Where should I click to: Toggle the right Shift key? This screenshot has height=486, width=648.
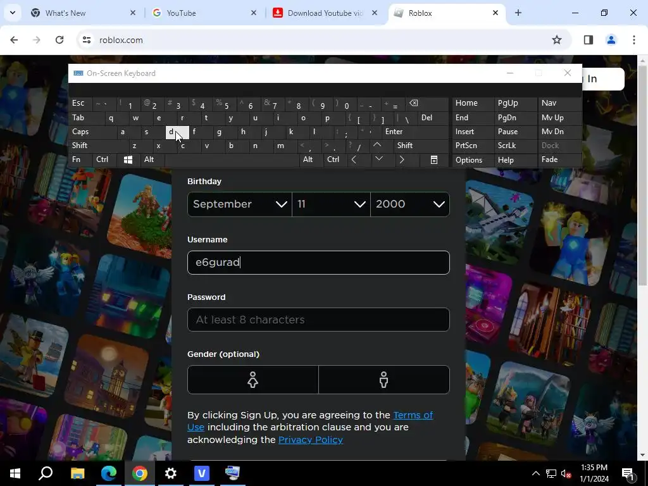[x=421, y=146]
